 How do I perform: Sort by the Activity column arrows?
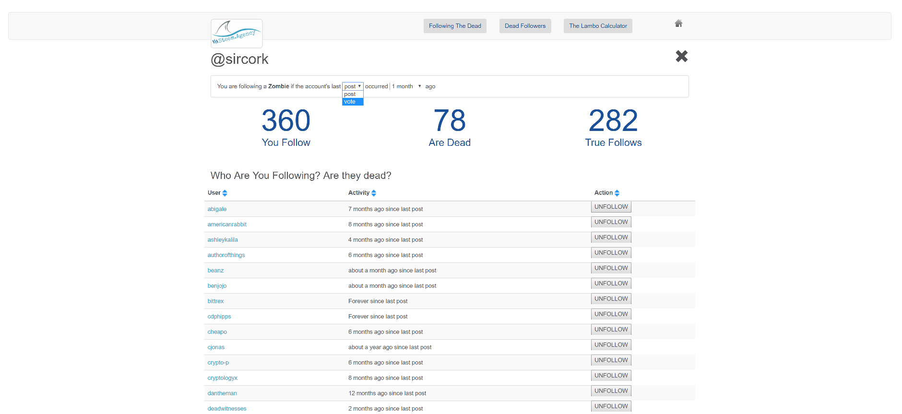point(374,193)
